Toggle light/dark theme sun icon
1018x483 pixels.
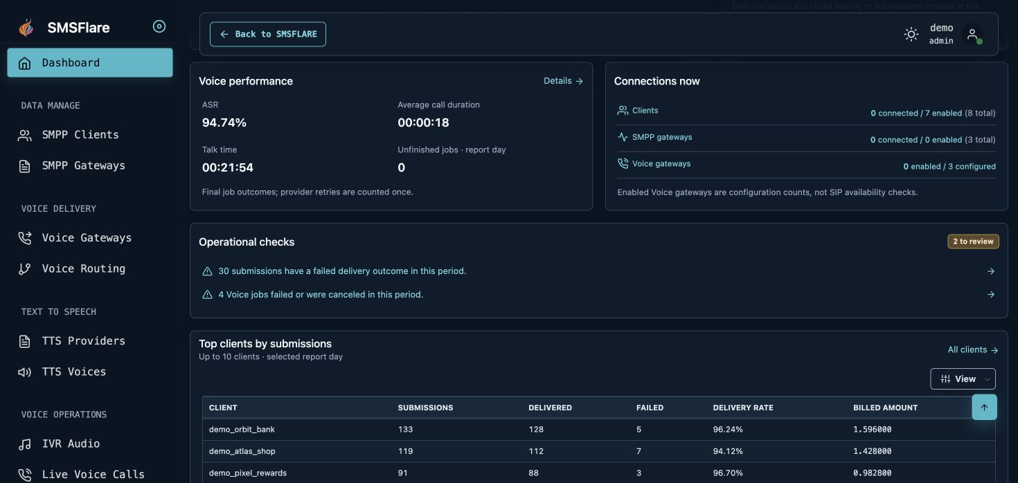911,34
